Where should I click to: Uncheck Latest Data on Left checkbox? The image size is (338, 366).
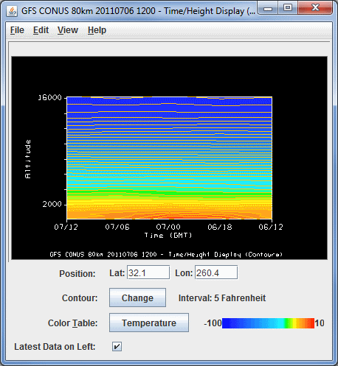[x=117, y=346]
